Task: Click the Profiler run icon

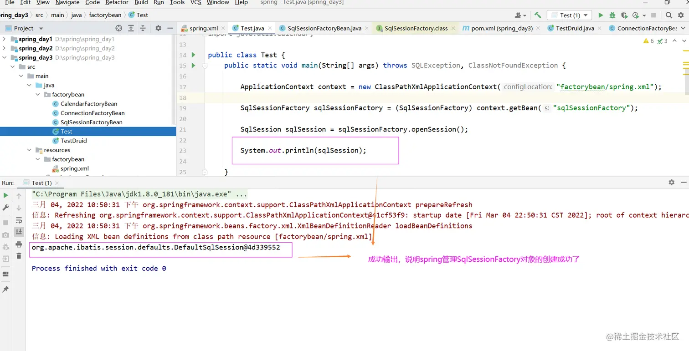Action: [635, 15]
